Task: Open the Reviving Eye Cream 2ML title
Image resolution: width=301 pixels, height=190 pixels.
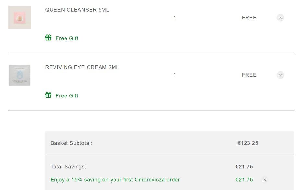Action: [82, 67]
